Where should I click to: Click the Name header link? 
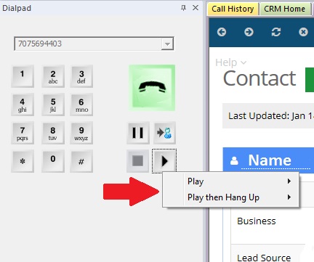coord(270,160)
